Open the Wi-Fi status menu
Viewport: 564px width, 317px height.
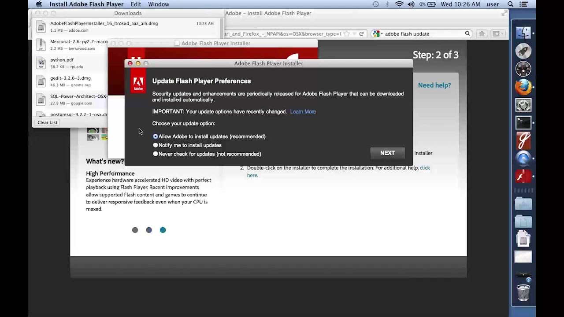click(399, 4)
